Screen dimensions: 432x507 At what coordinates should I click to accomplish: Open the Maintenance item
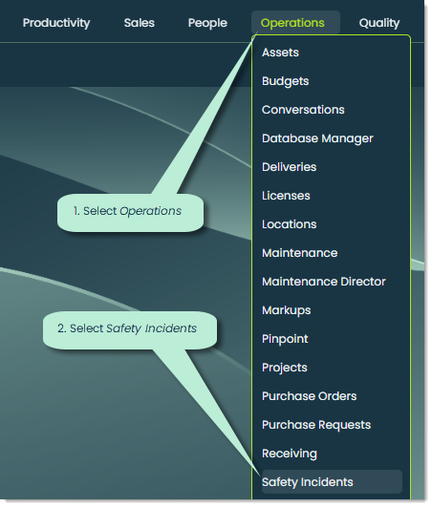pyautogui.click(x=300, y=253)
